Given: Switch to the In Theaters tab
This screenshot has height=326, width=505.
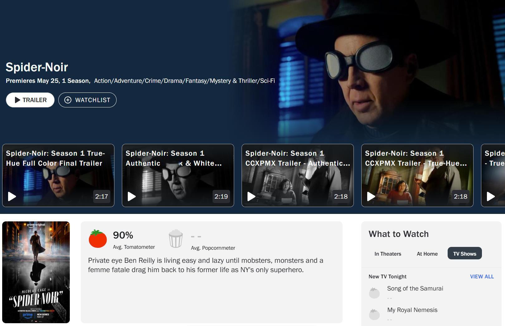Looking at the screenshot, I should click(388, 254).
